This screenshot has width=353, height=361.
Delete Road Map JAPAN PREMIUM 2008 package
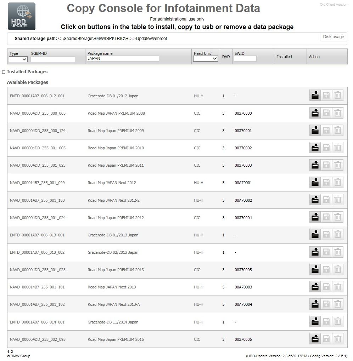tap(337, 113)
